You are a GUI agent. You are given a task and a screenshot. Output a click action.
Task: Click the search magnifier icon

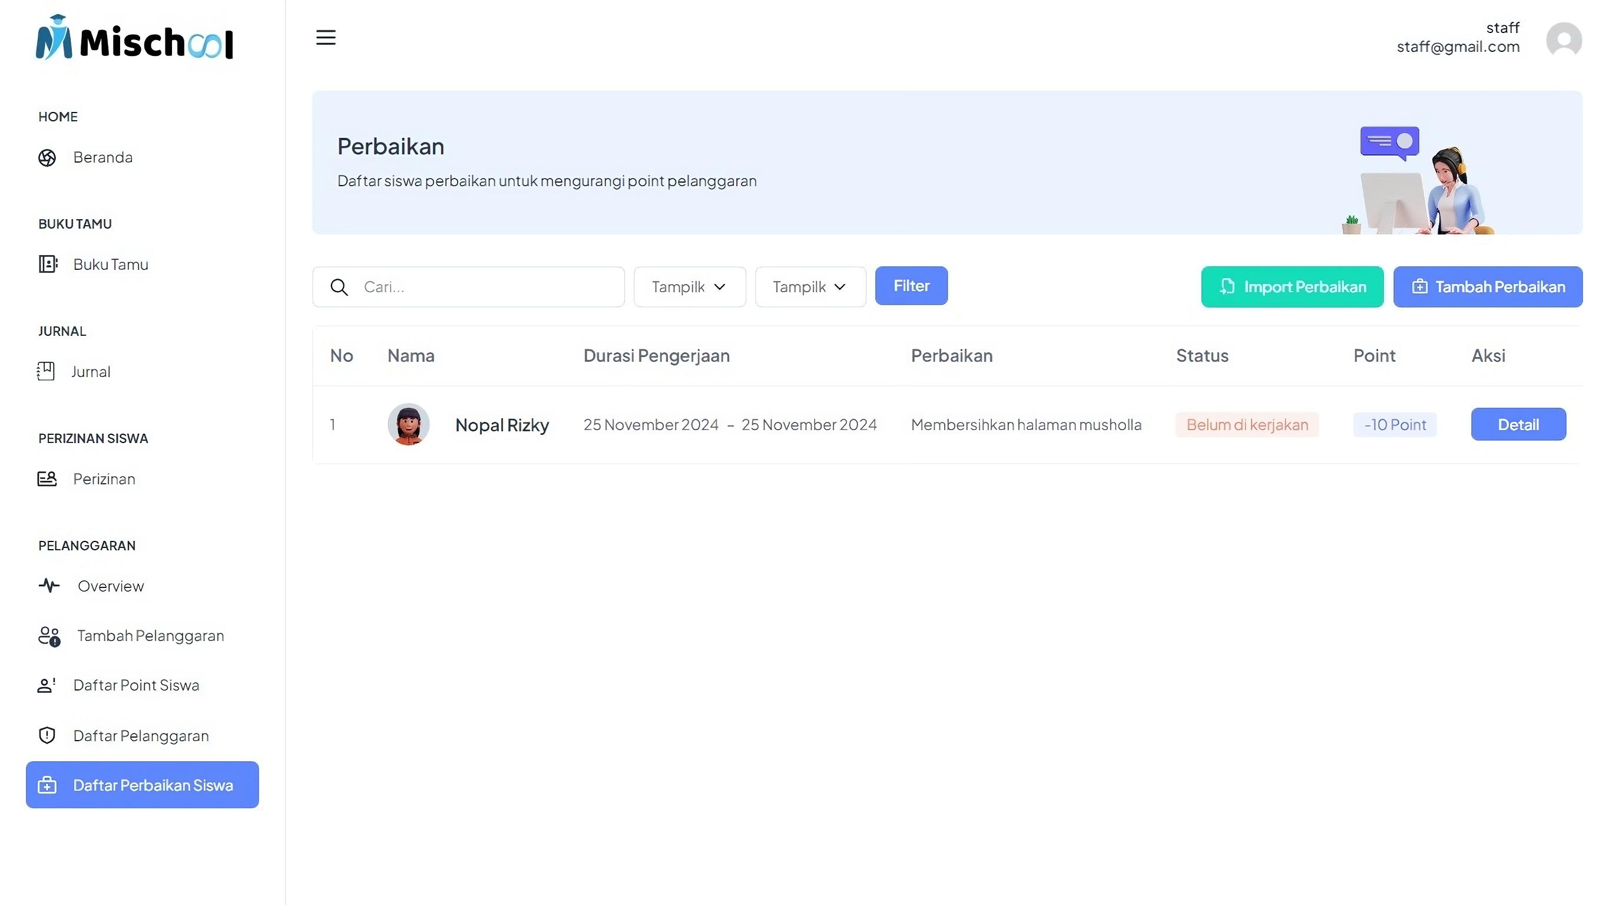click(339, 287)
